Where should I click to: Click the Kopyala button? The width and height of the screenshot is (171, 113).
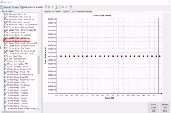[x=153, y=104]
